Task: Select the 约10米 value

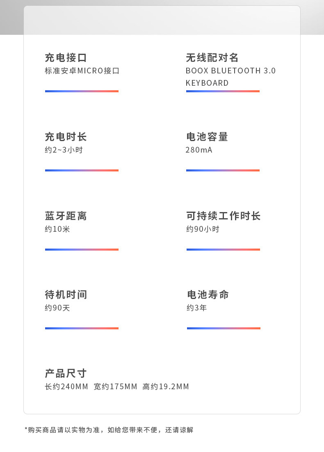Action: click(x=57, y=229)
